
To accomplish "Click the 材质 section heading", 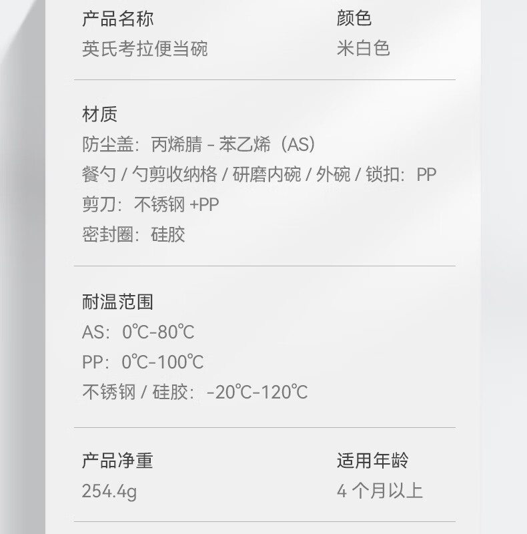I will tap(99, 114).
